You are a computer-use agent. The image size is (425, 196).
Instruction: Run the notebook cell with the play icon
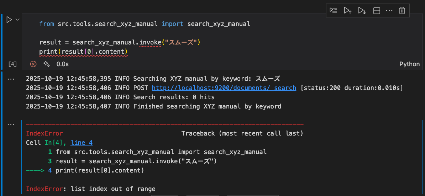tap(9, 20)
